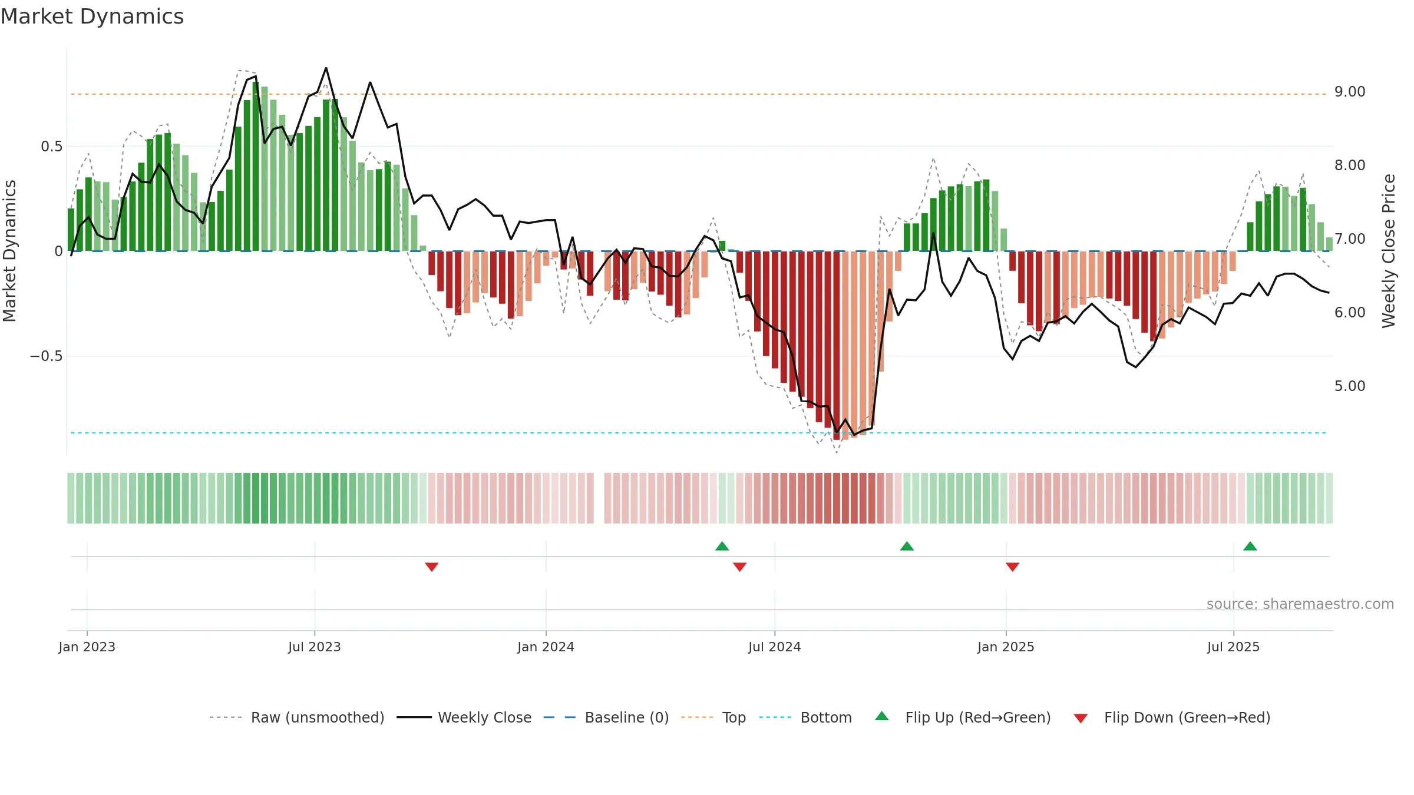Image resolution: width=1414 pixels, height=795 pixels.
Task: Select the flip-down marker near Jun 2024
Action: click(740, 567)
